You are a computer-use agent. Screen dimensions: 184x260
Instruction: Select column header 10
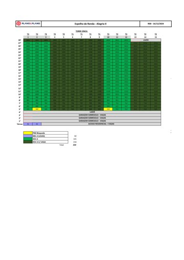coord(108,37)
